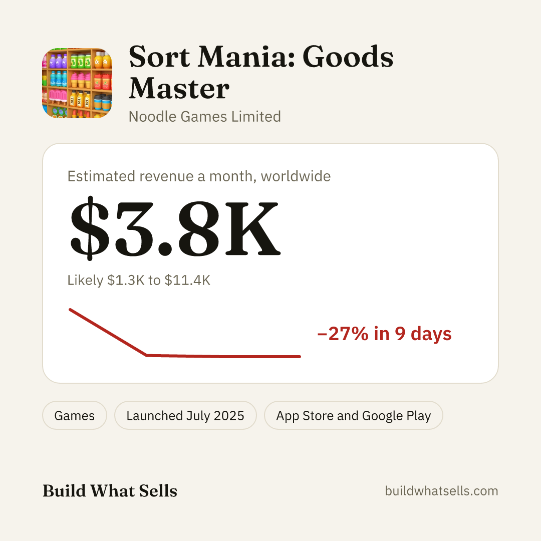Click the Build What Sells logo text

click(110, 491)
